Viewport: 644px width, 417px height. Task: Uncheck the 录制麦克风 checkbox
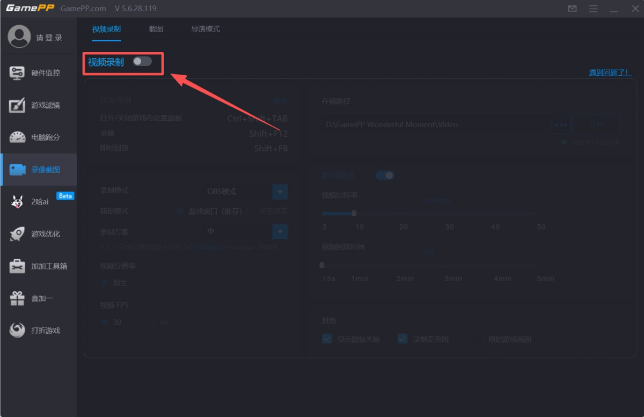(x=402, y=339)
